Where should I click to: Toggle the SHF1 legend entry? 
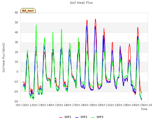(x=65, y=117)
